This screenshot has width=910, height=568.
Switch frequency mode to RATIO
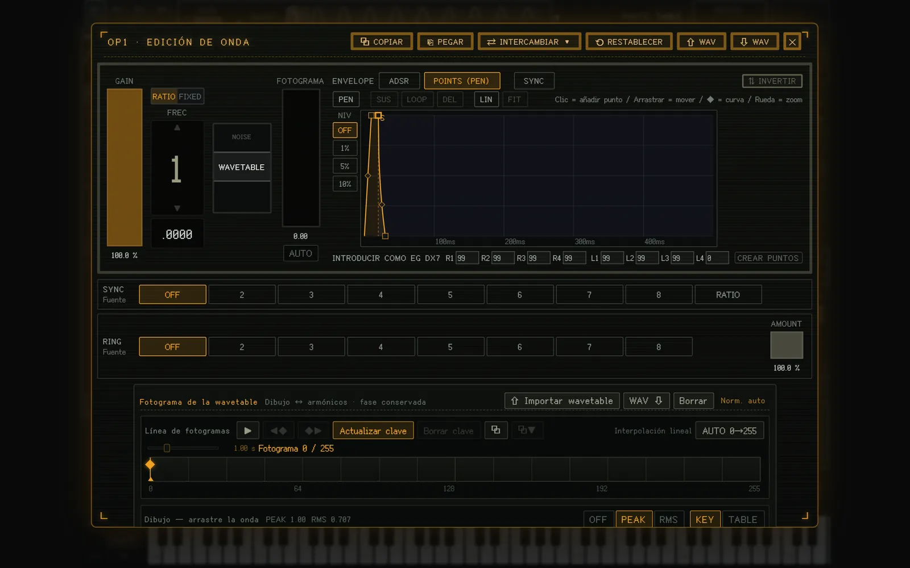(164, 97)
